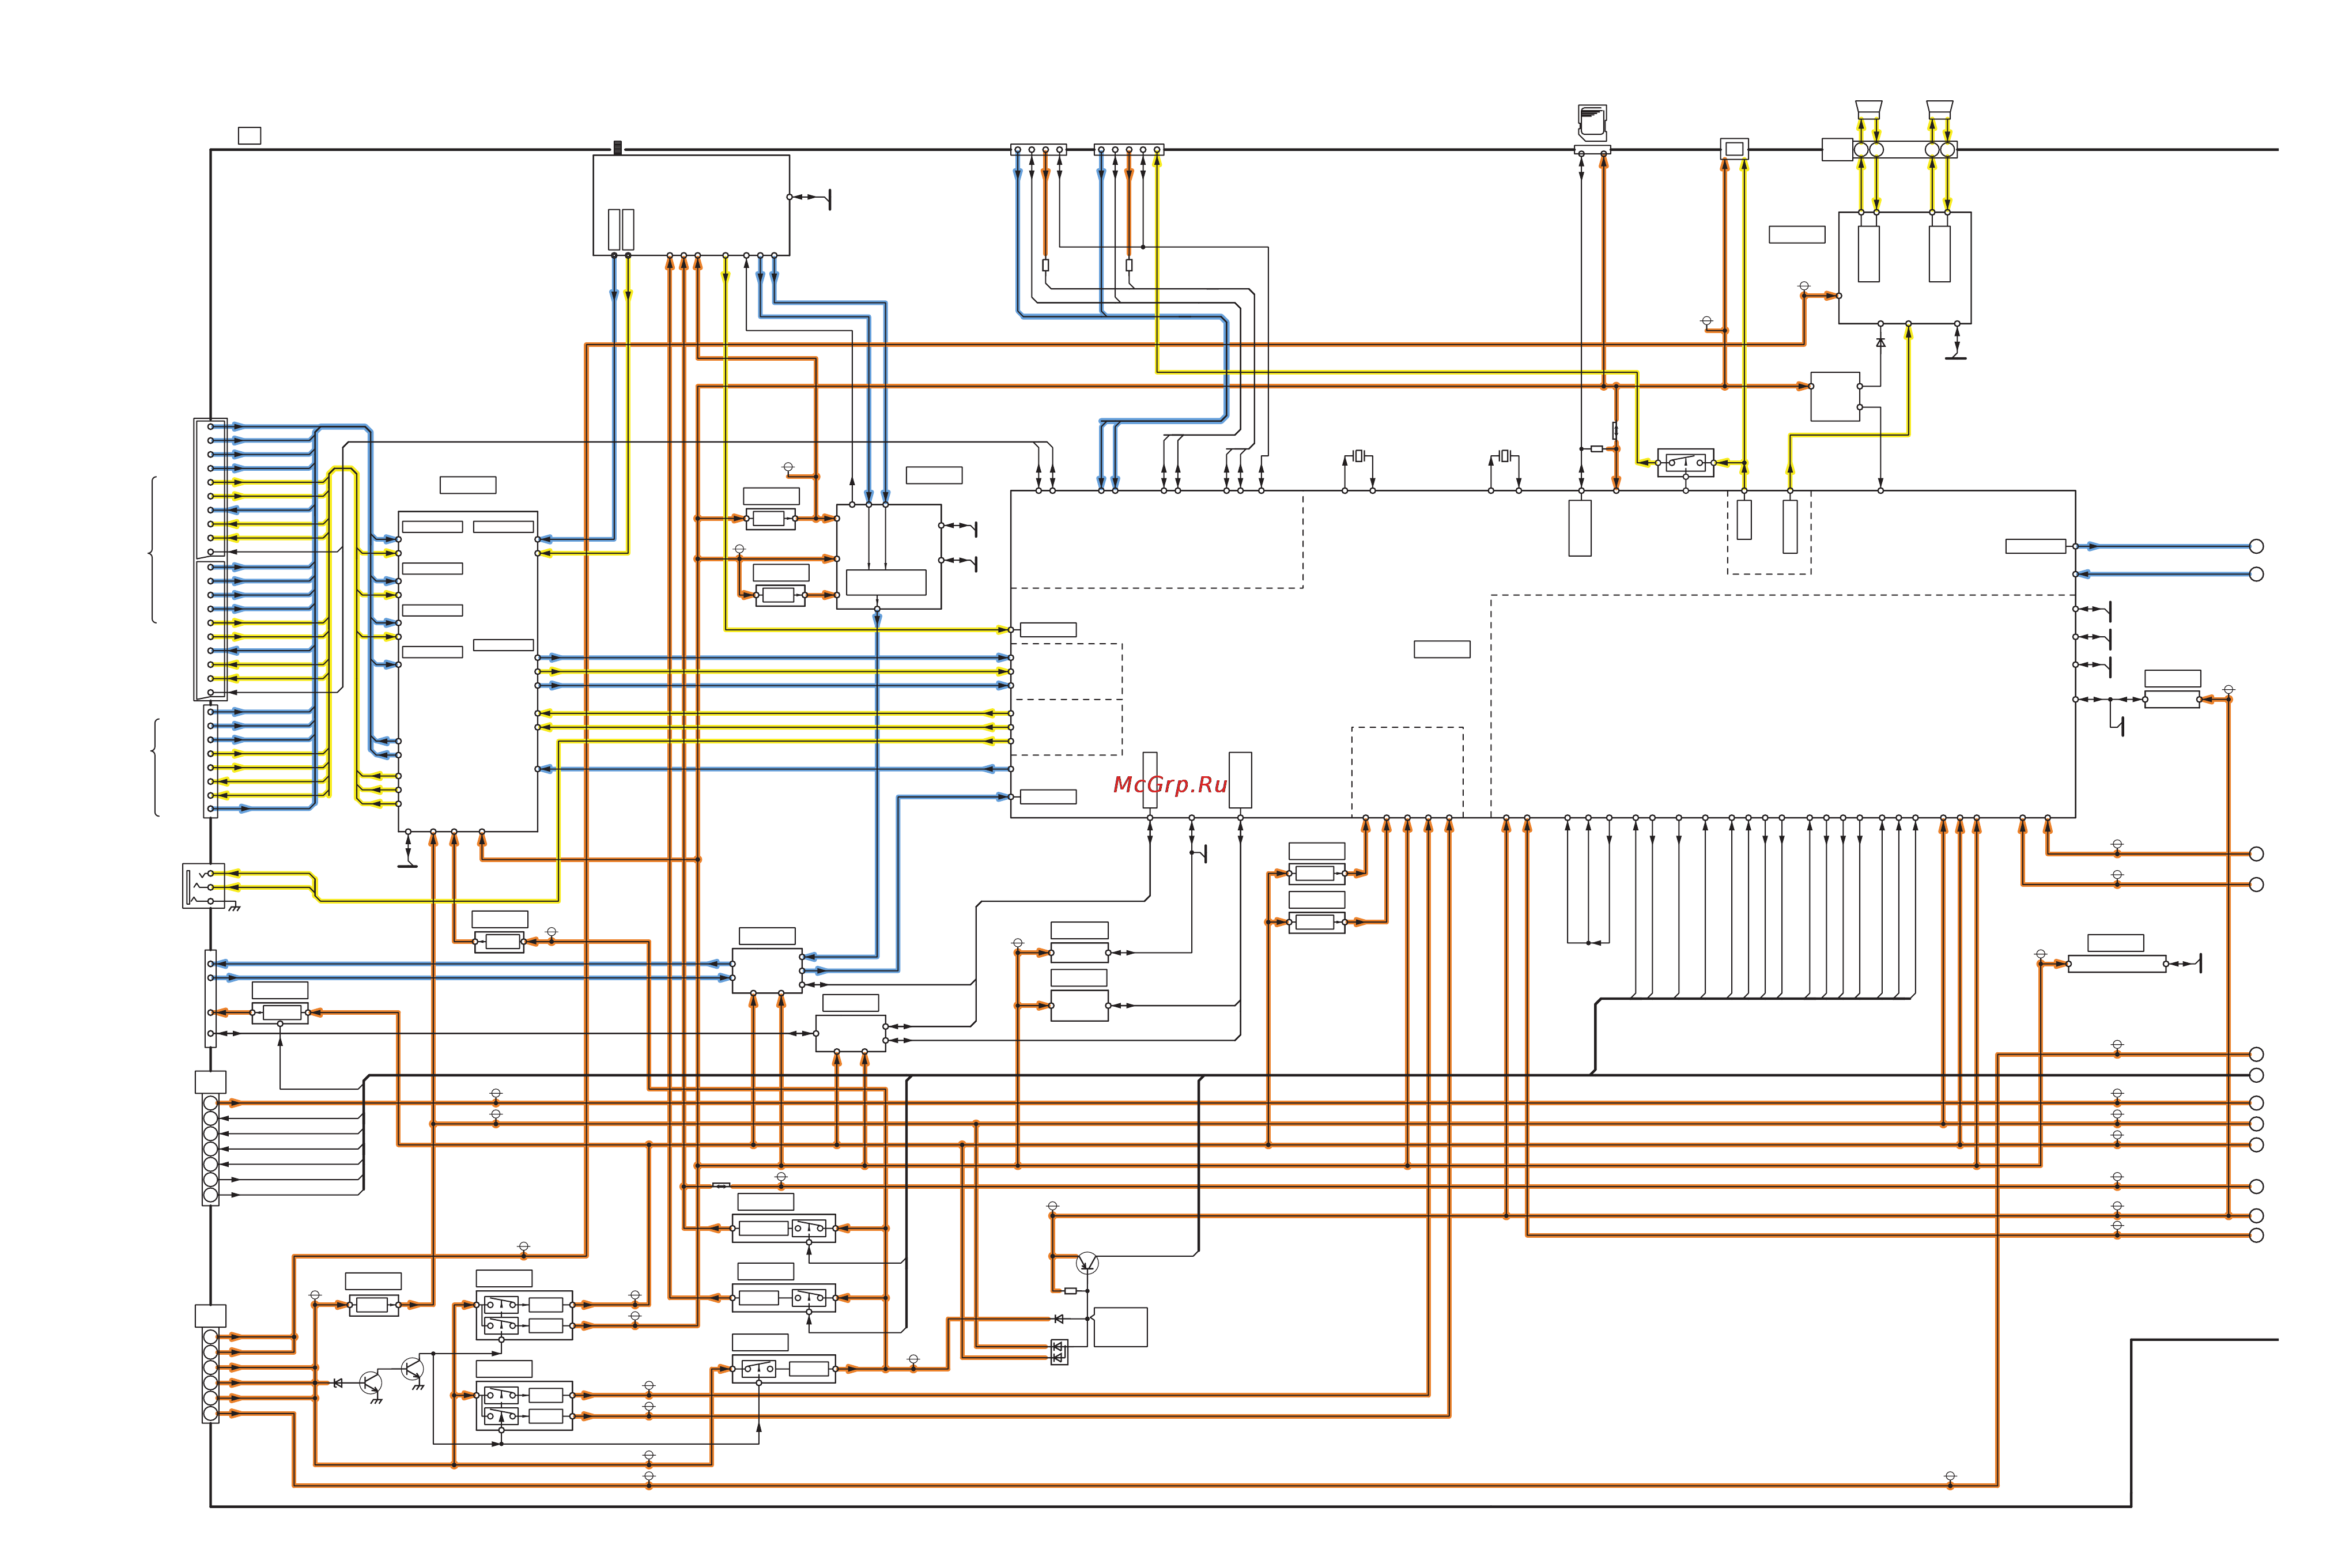Click the right speaker symbol
2334x1568 pixels.
1939,109
